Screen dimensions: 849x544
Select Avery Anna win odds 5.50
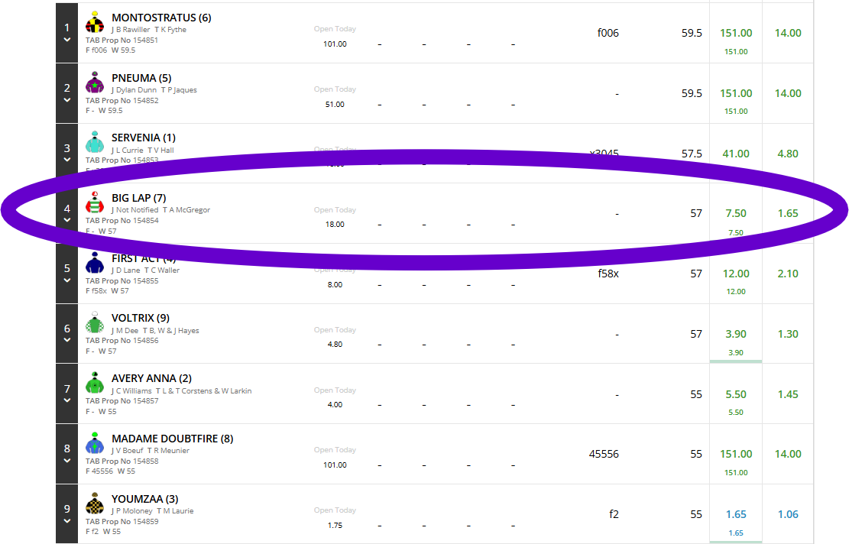736,394
